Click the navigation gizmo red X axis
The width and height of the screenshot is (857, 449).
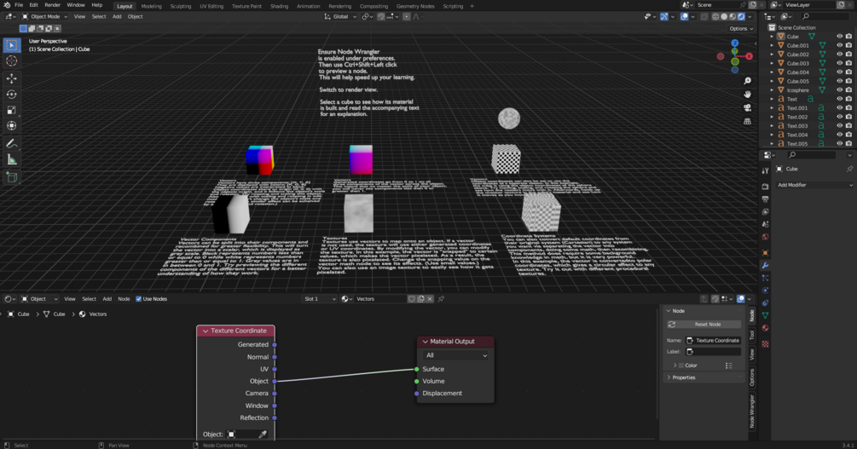coord(749,56)
